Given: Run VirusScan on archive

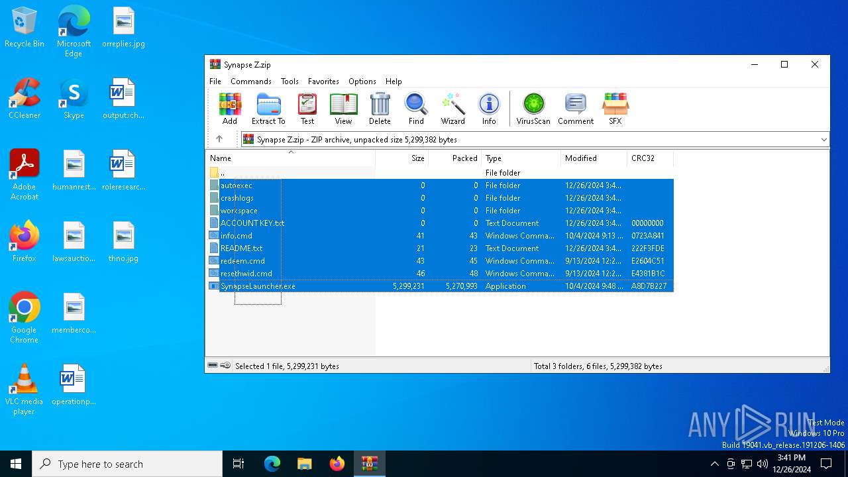Looking at the screenshot, I should point(533,109).
